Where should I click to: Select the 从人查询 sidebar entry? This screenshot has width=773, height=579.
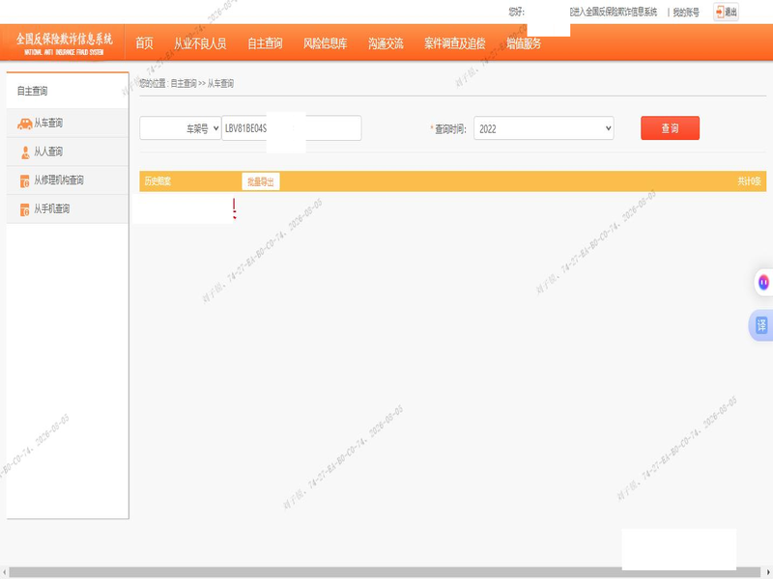click(68, 152)
